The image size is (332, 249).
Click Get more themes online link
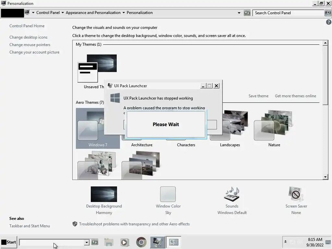click(x=295, y=96)
